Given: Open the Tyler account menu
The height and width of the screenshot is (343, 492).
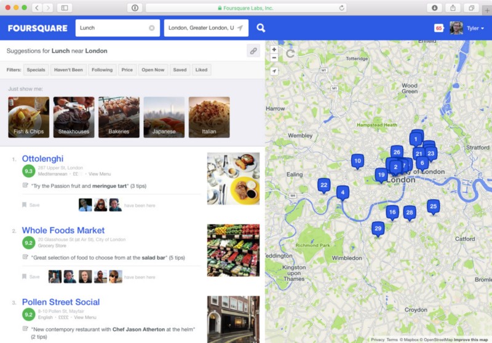Looking at the screenshot, I should click(475, 28).
